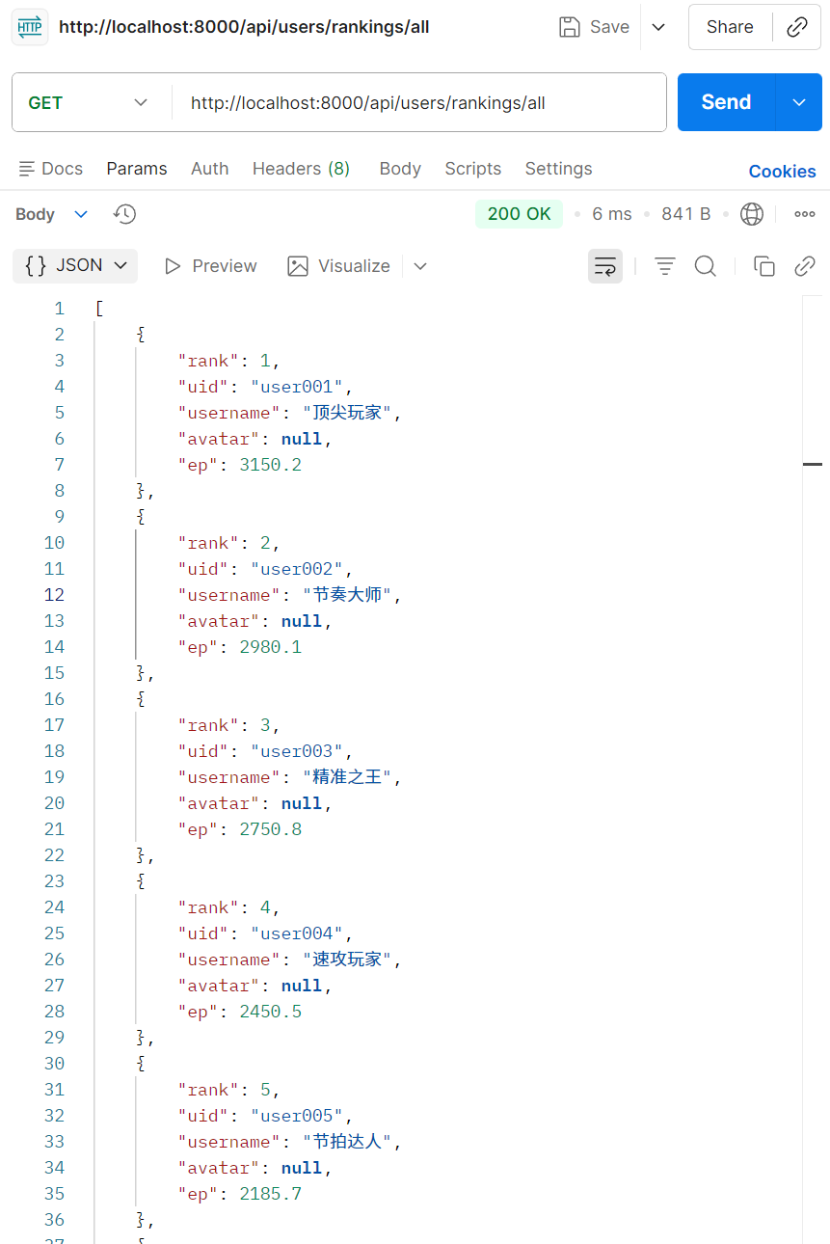Screen dimensions: 830x1244
Task: Click the link icon beside copy
Action: 805,266
